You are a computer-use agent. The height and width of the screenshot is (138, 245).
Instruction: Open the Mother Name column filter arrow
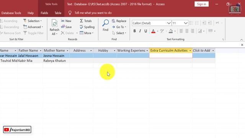click(x=67, y=51)
